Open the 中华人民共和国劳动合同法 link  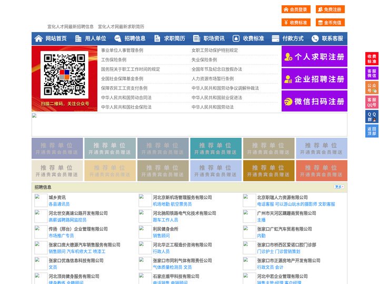click(x=126, y=98)
